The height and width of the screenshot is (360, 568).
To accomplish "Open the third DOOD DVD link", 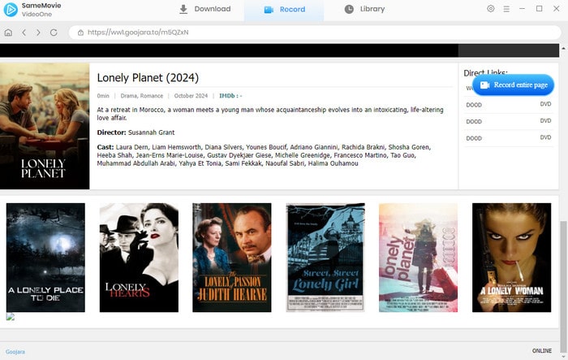I will coord(509,138).
